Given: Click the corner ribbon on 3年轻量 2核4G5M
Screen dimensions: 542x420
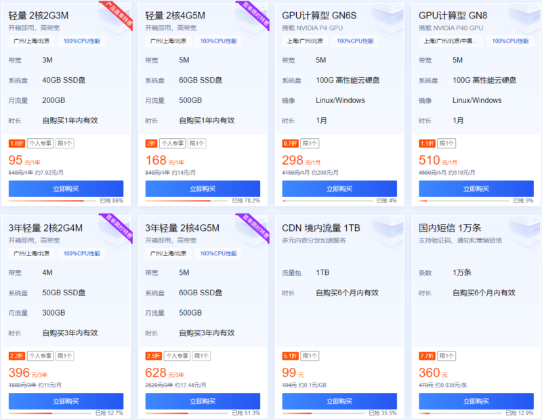Looking at the screenshot, I should pos(252,224).
